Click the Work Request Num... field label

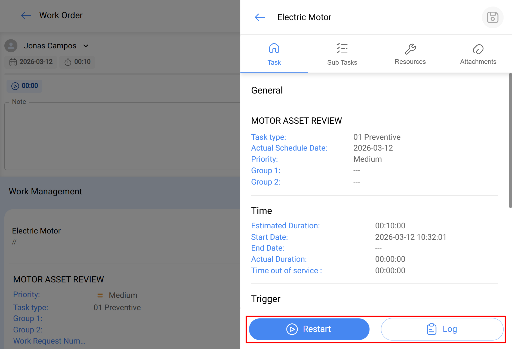pyautogui.click(x=49, y=341)
